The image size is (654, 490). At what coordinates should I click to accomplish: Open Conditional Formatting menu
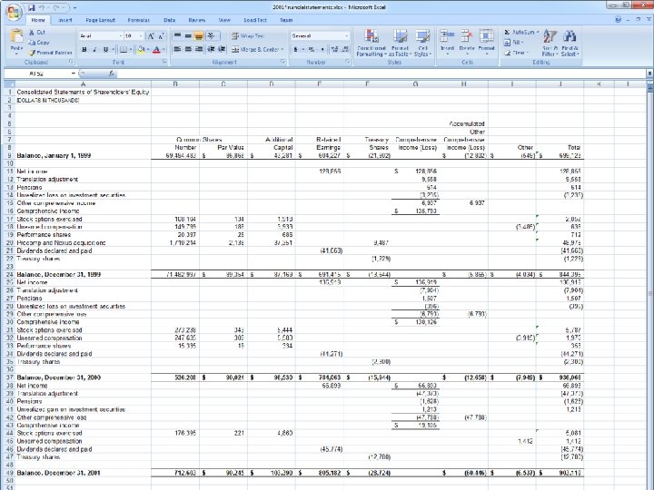[372, 43]
